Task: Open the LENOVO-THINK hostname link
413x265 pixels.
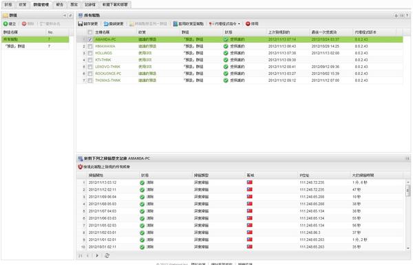Action: (108, 67)
